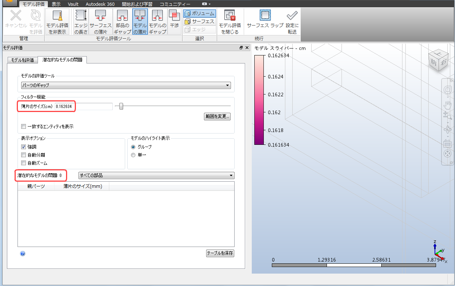
Task: Click the 0.162634 legend maximum value
Action: (x=278, y=56)
